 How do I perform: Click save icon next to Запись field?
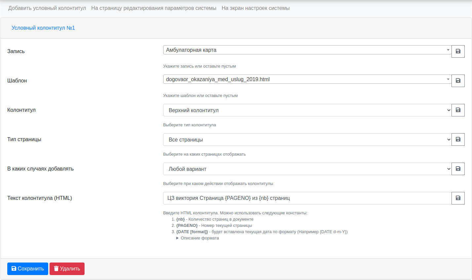(x=458, y=51)
